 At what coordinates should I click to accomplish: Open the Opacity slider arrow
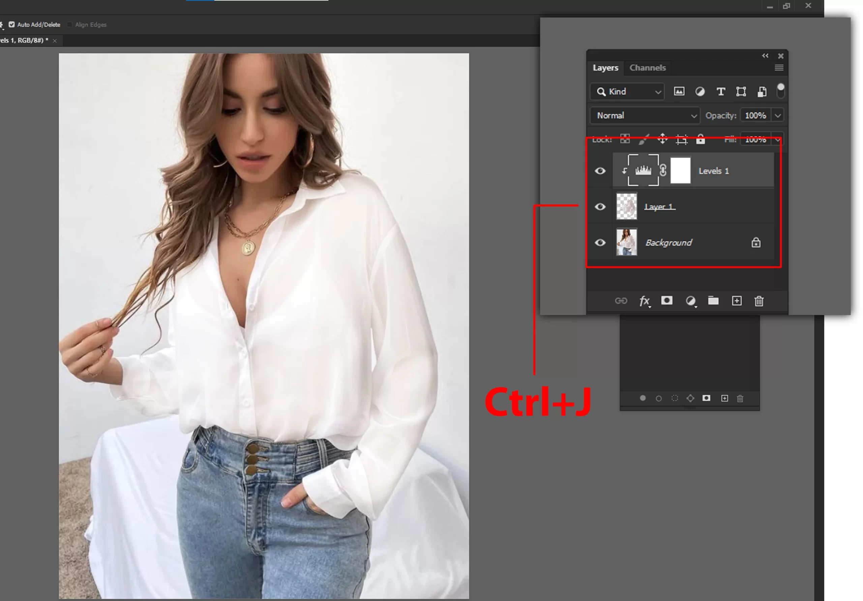(778, 115)
